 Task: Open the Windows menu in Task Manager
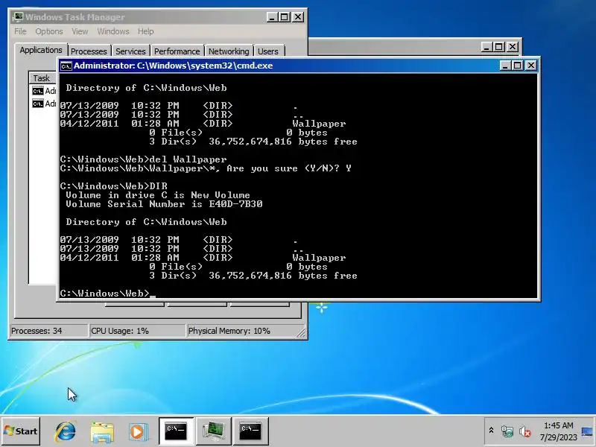113,31
